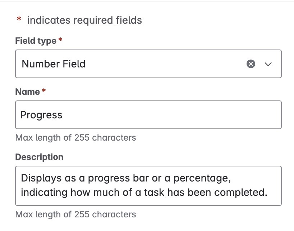
Task: Click empty space right of 'Progress' text
Action: (x=173, y=115)
